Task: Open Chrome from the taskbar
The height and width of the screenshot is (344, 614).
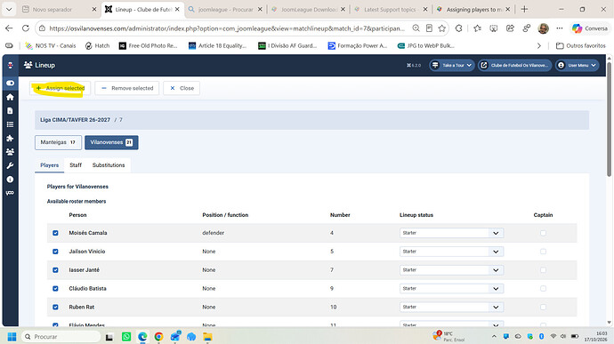Action: 158,337
